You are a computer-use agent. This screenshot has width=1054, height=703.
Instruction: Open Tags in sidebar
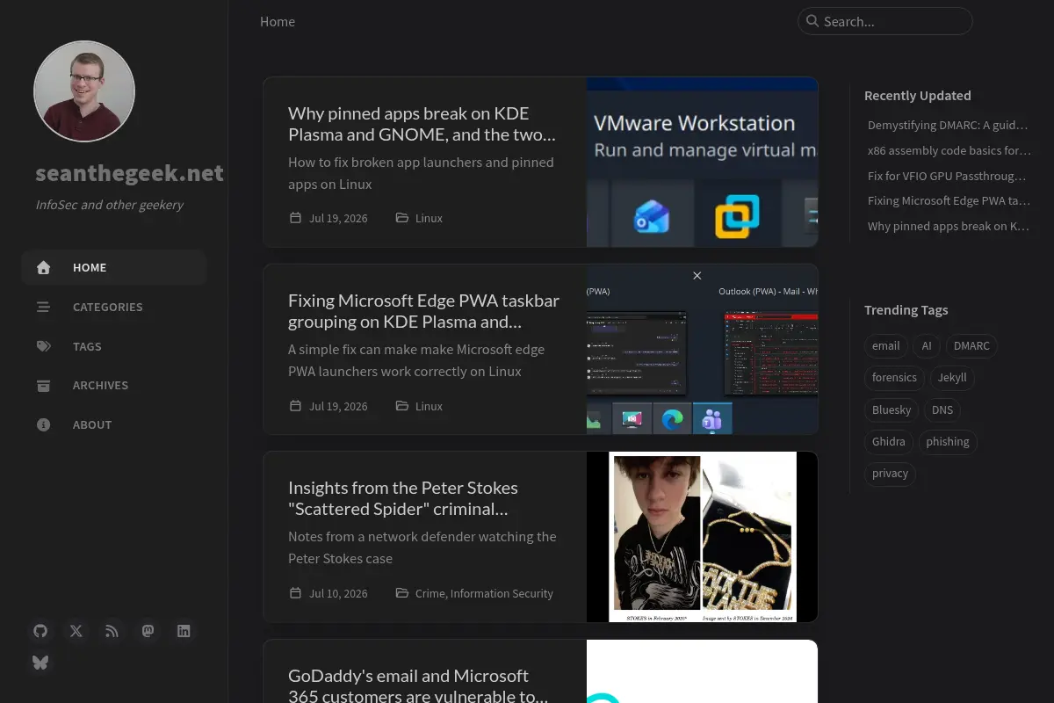click(114, 346)
